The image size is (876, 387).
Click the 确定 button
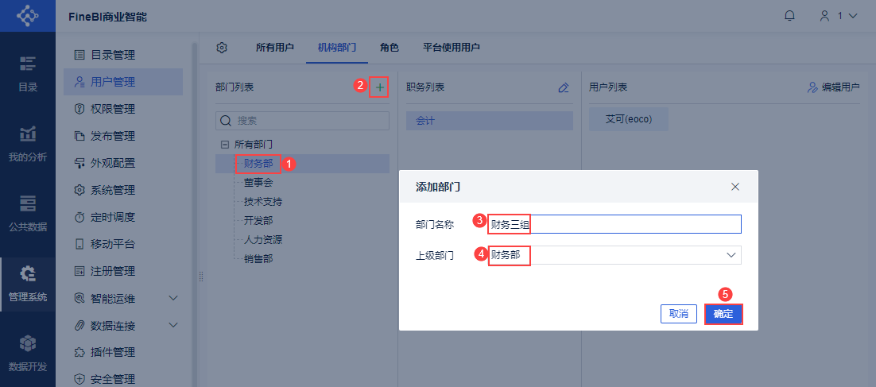(723, 314)
